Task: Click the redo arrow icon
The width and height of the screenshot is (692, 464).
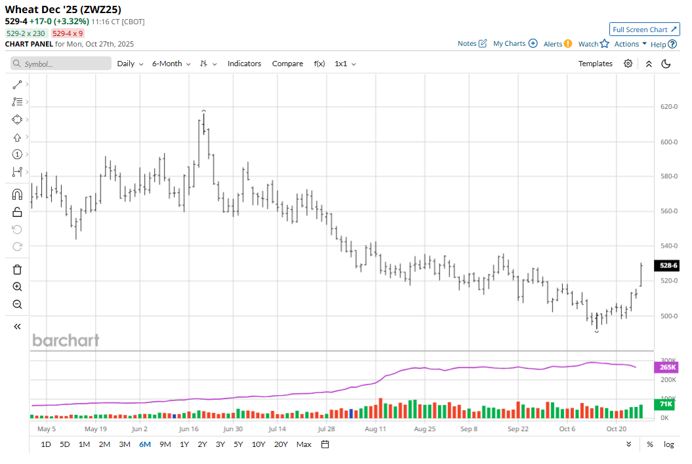Action: point(17,246)
